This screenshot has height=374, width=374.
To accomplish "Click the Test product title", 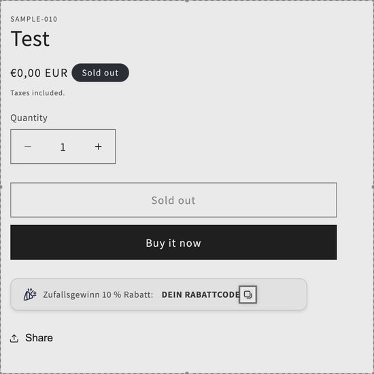I will point(30,39).
